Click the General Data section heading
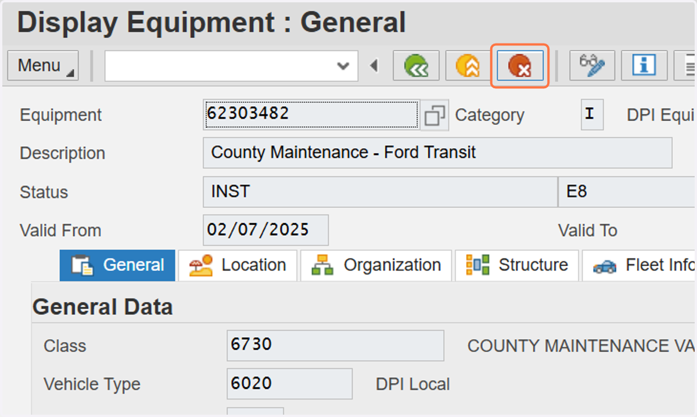Screen dimensions: 697x417 click(103, 306)
